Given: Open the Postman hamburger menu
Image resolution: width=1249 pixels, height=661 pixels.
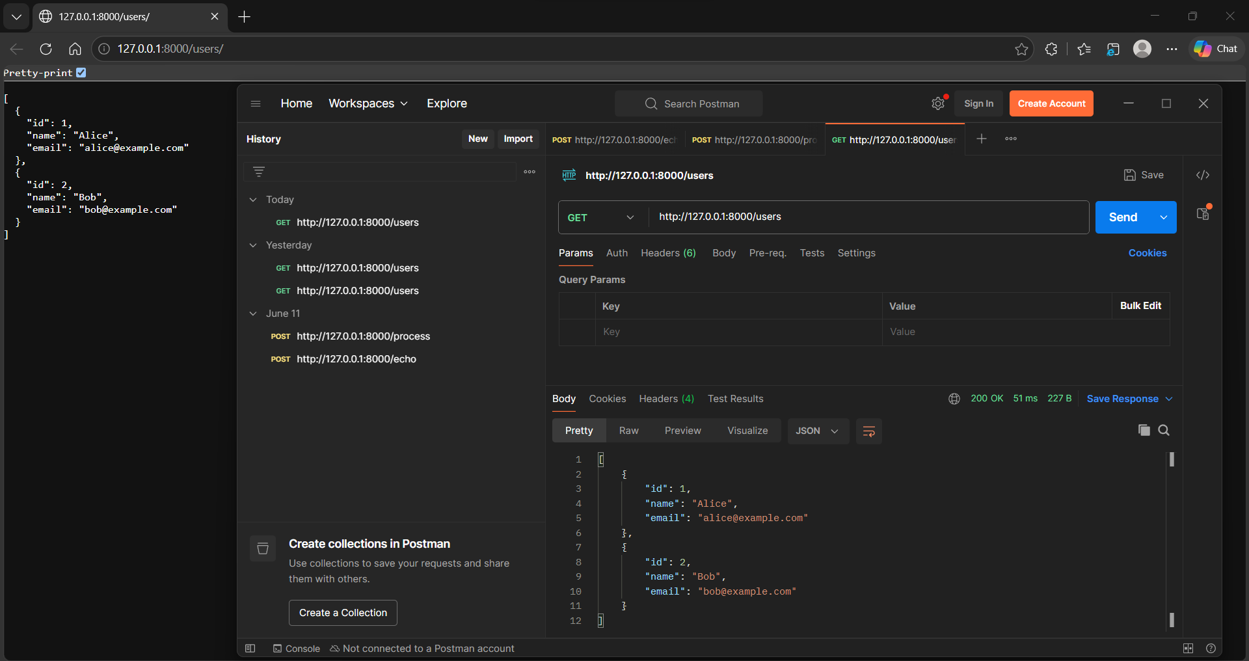Looking at the screenshot, I should 256,103.
